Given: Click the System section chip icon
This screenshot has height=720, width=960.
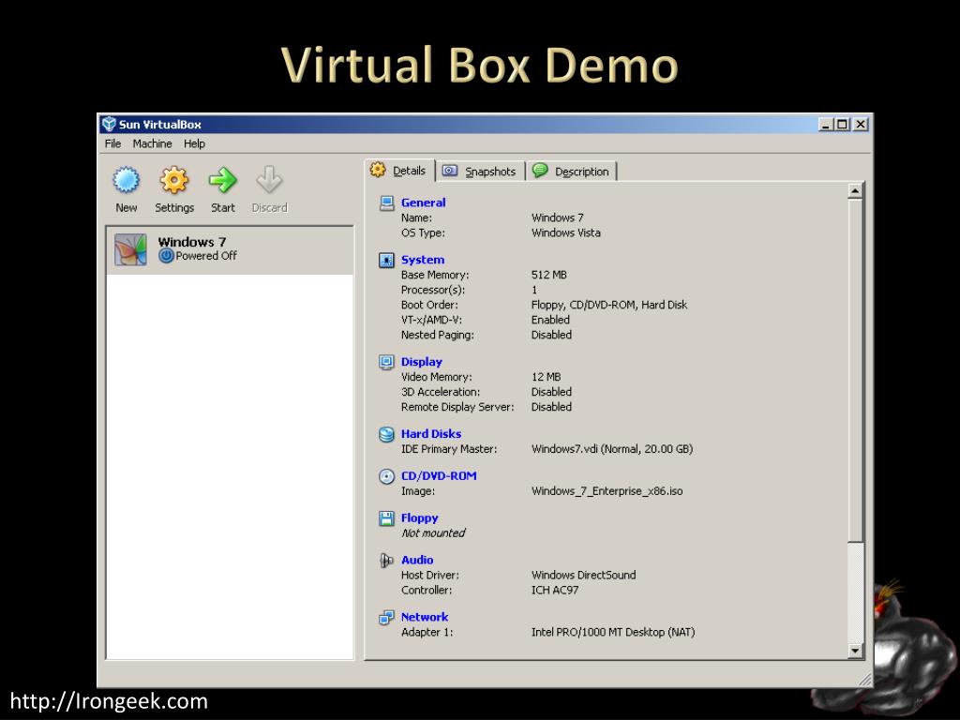Looking at the screenshot, I should pos(386,260).
